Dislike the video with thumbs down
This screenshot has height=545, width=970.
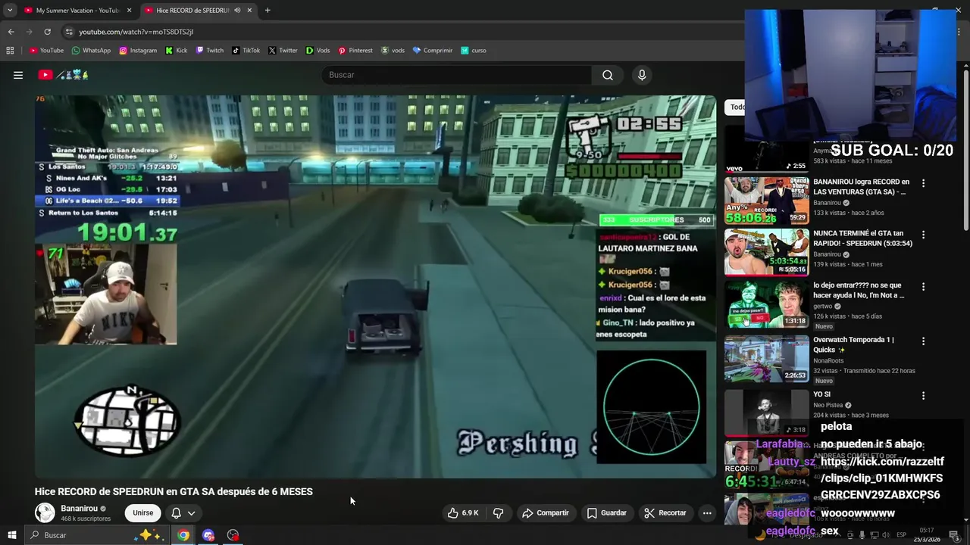coord(498,512)
